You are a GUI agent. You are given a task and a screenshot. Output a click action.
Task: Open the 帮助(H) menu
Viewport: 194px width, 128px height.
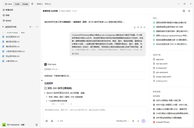(x=48, y=4)
